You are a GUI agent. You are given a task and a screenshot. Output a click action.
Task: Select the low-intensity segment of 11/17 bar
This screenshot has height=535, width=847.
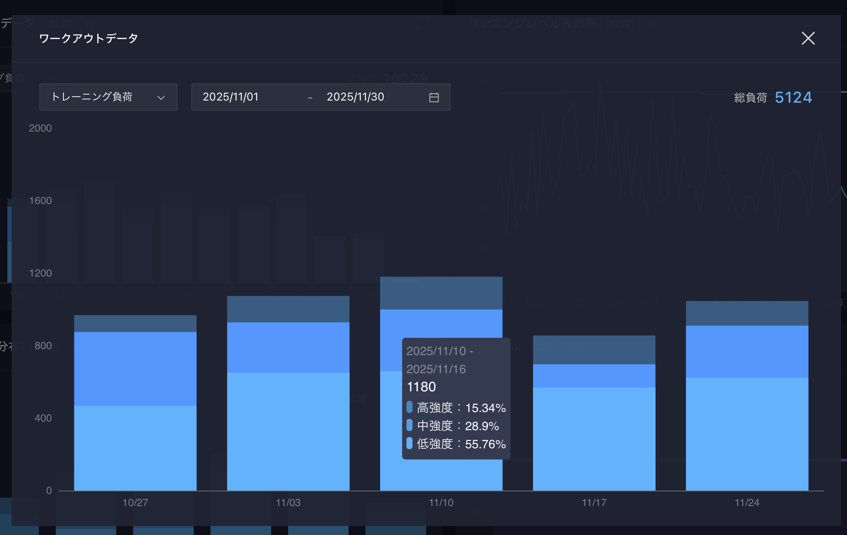coord(594,438)
